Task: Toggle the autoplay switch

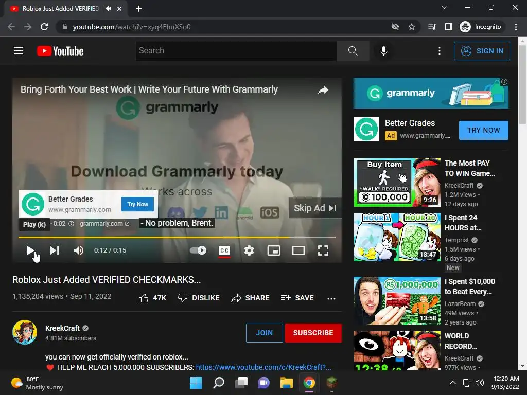Action: pos(198,250)
